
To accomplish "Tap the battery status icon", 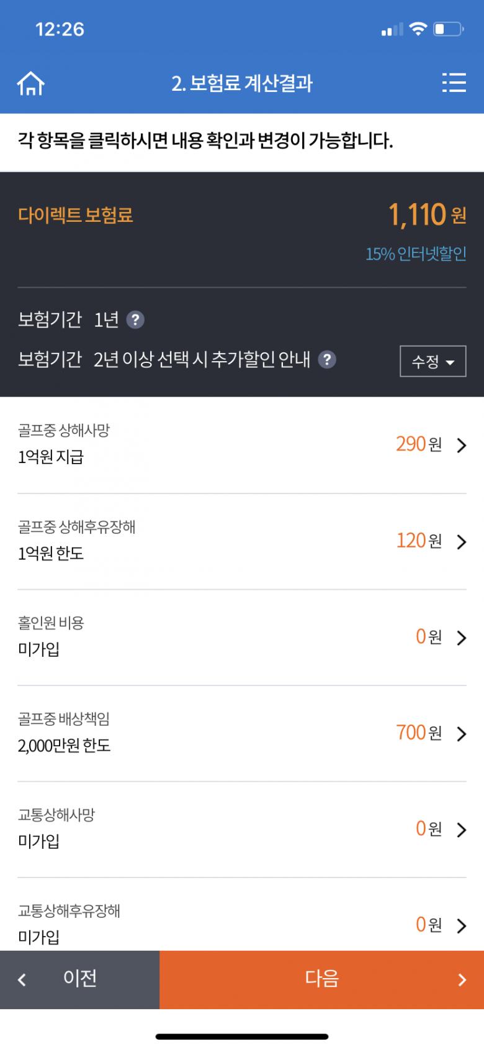I will 448,29.
